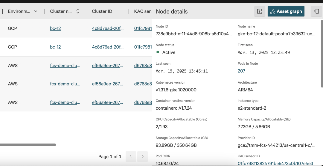This screenshot has height=166, width=323.
Task: Open cluster ID 4c8d76ad-20f in first row
Action: [x=108, y=28]
